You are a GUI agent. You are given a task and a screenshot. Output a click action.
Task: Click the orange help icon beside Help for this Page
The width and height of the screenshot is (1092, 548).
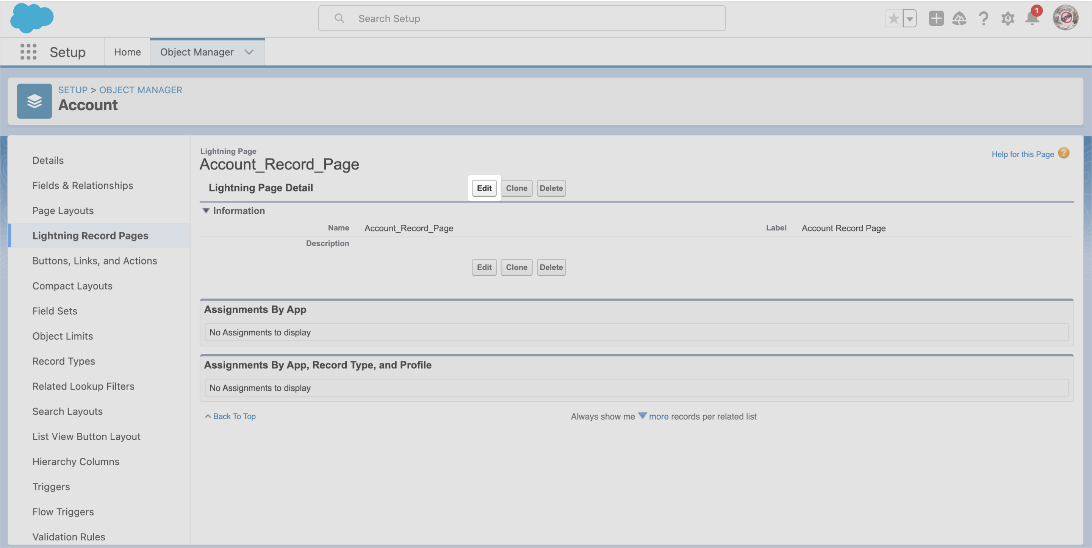[x=1063, y=153]
